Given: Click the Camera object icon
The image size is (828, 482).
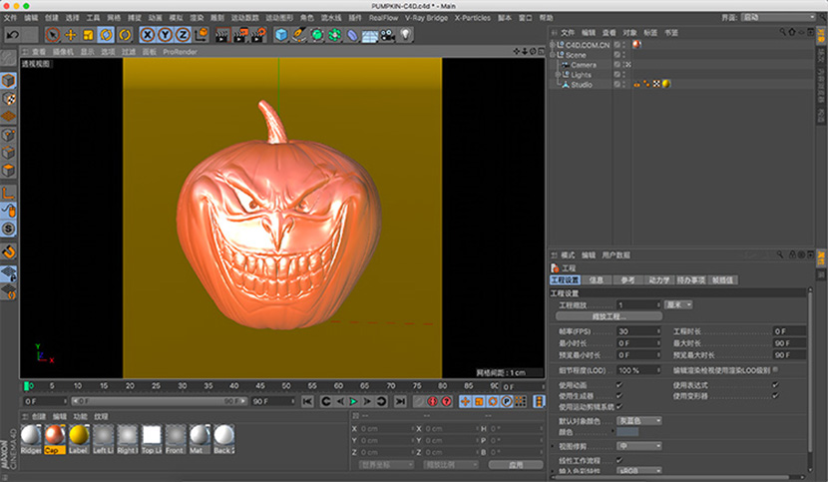Looking at the screenshot, I should click(388, 35).
